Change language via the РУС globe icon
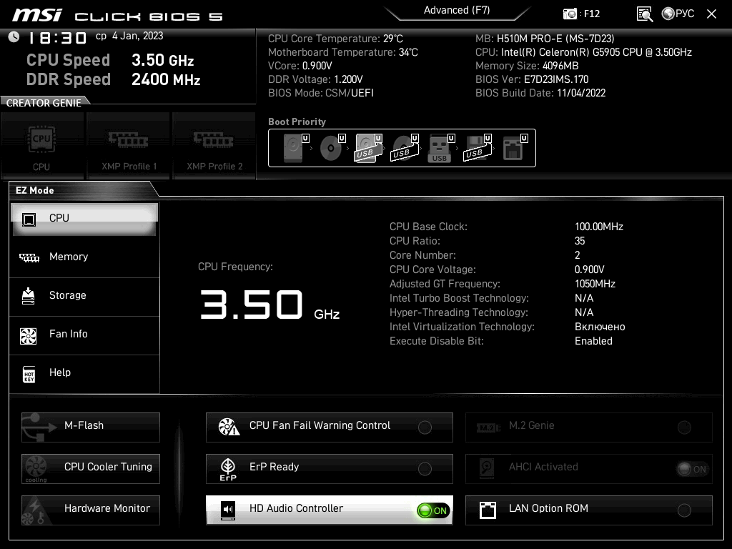This screenshot has width=732, height=549. pos(678,14)
